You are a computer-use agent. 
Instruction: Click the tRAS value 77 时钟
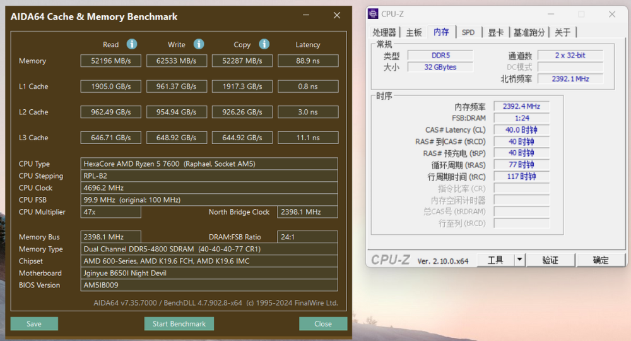click(x=522, y=165)
